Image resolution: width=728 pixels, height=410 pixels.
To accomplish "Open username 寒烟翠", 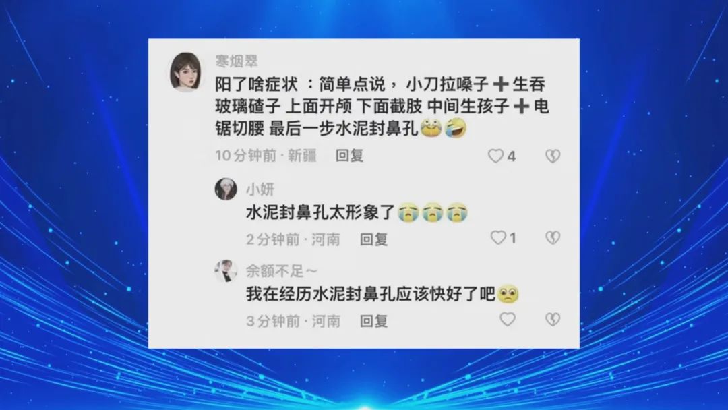I will coord(237,61).
